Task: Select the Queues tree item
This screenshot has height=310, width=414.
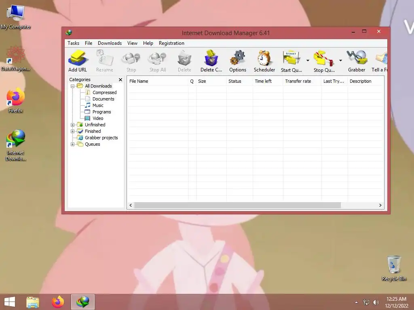Action: (x=93, y=144)
